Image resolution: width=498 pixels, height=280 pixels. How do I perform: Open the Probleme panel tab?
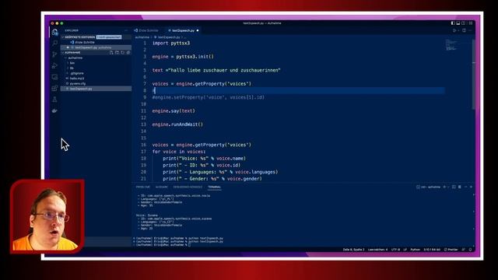(143, 187)
